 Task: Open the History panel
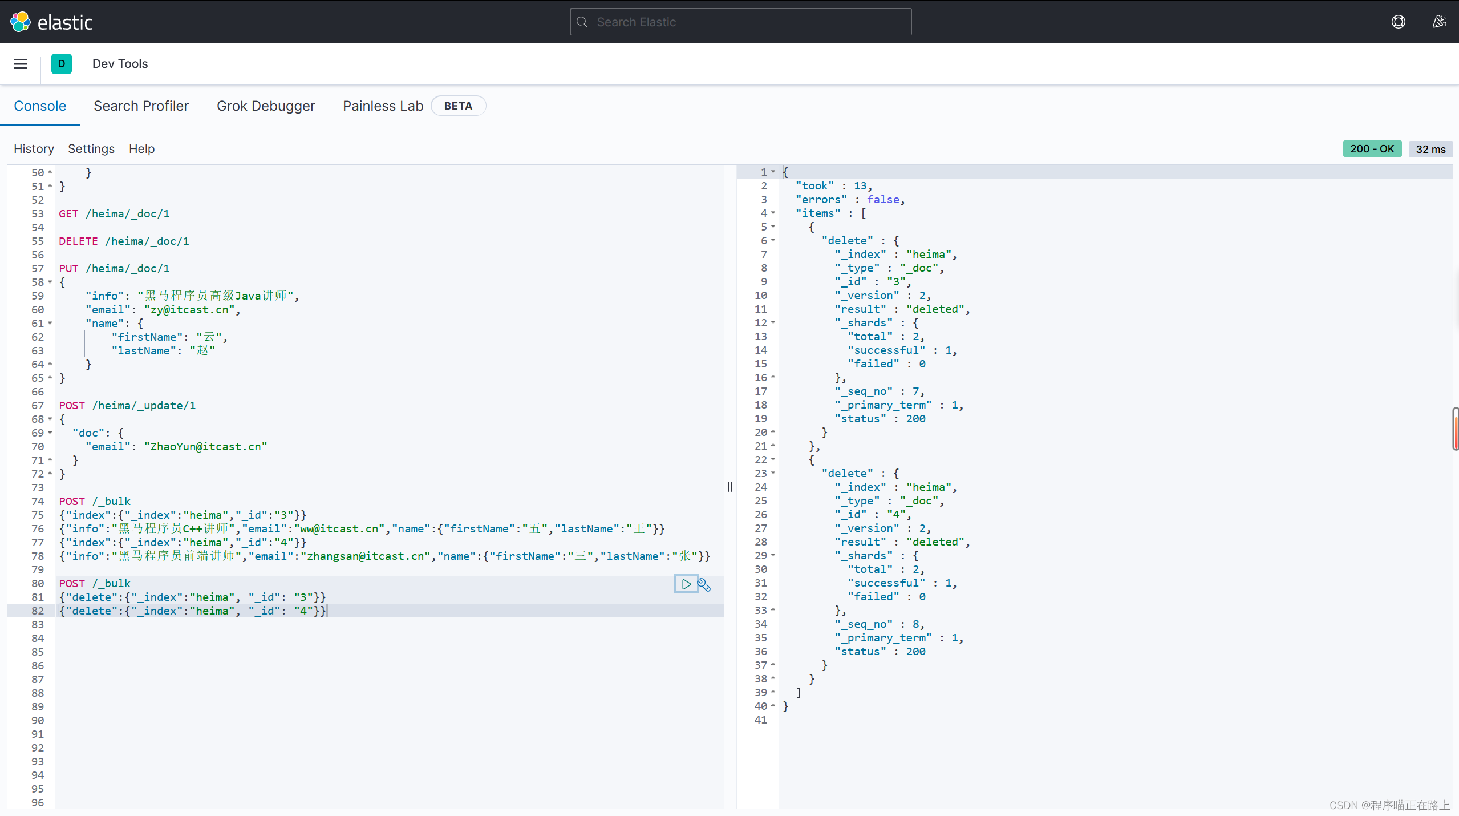coord(34,149)
